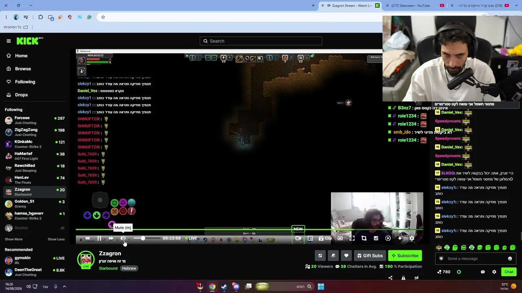Click the crossed-out eye icon
522x293 pixels.
click(x=416, y=278)
